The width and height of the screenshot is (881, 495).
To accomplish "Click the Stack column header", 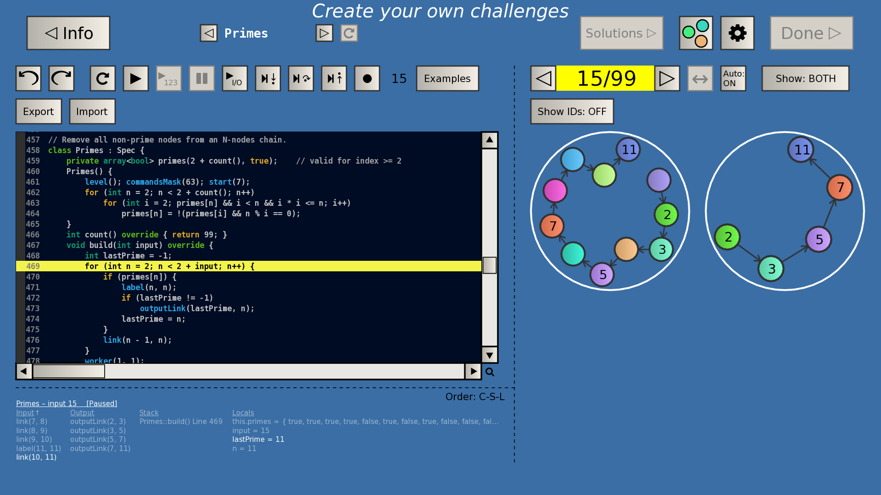I will (x=149, y=412).
